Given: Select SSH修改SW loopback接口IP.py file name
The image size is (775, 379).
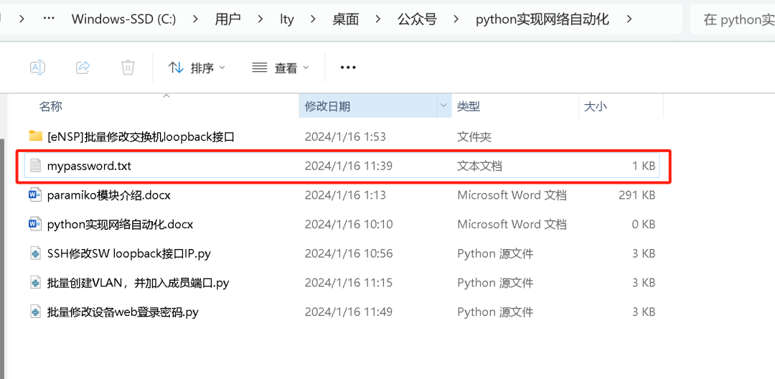Looking at the screenshot, I should 129,253.
